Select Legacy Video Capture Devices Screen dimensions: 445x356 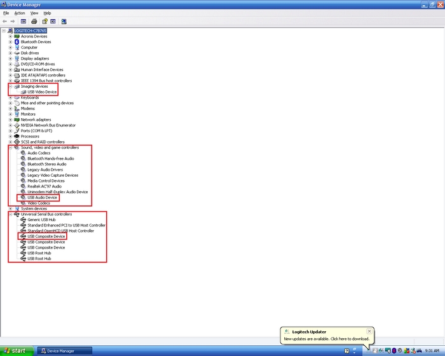53,175
